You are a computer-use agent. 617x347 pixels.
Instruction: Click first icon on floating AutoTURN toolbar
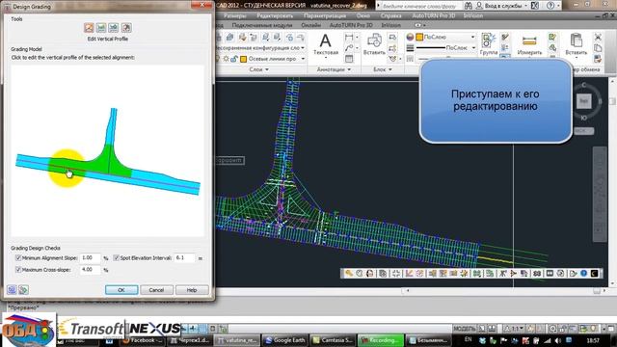[x=349, y=274]
